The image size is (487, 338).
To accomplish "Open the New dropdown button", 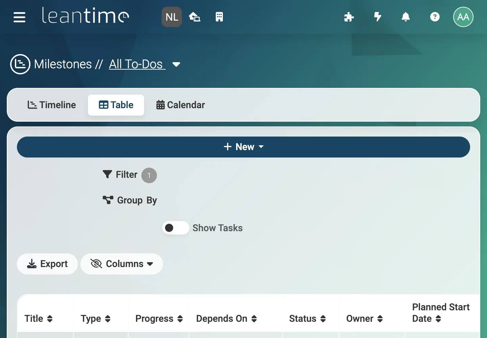I will [x=243, y=147].
